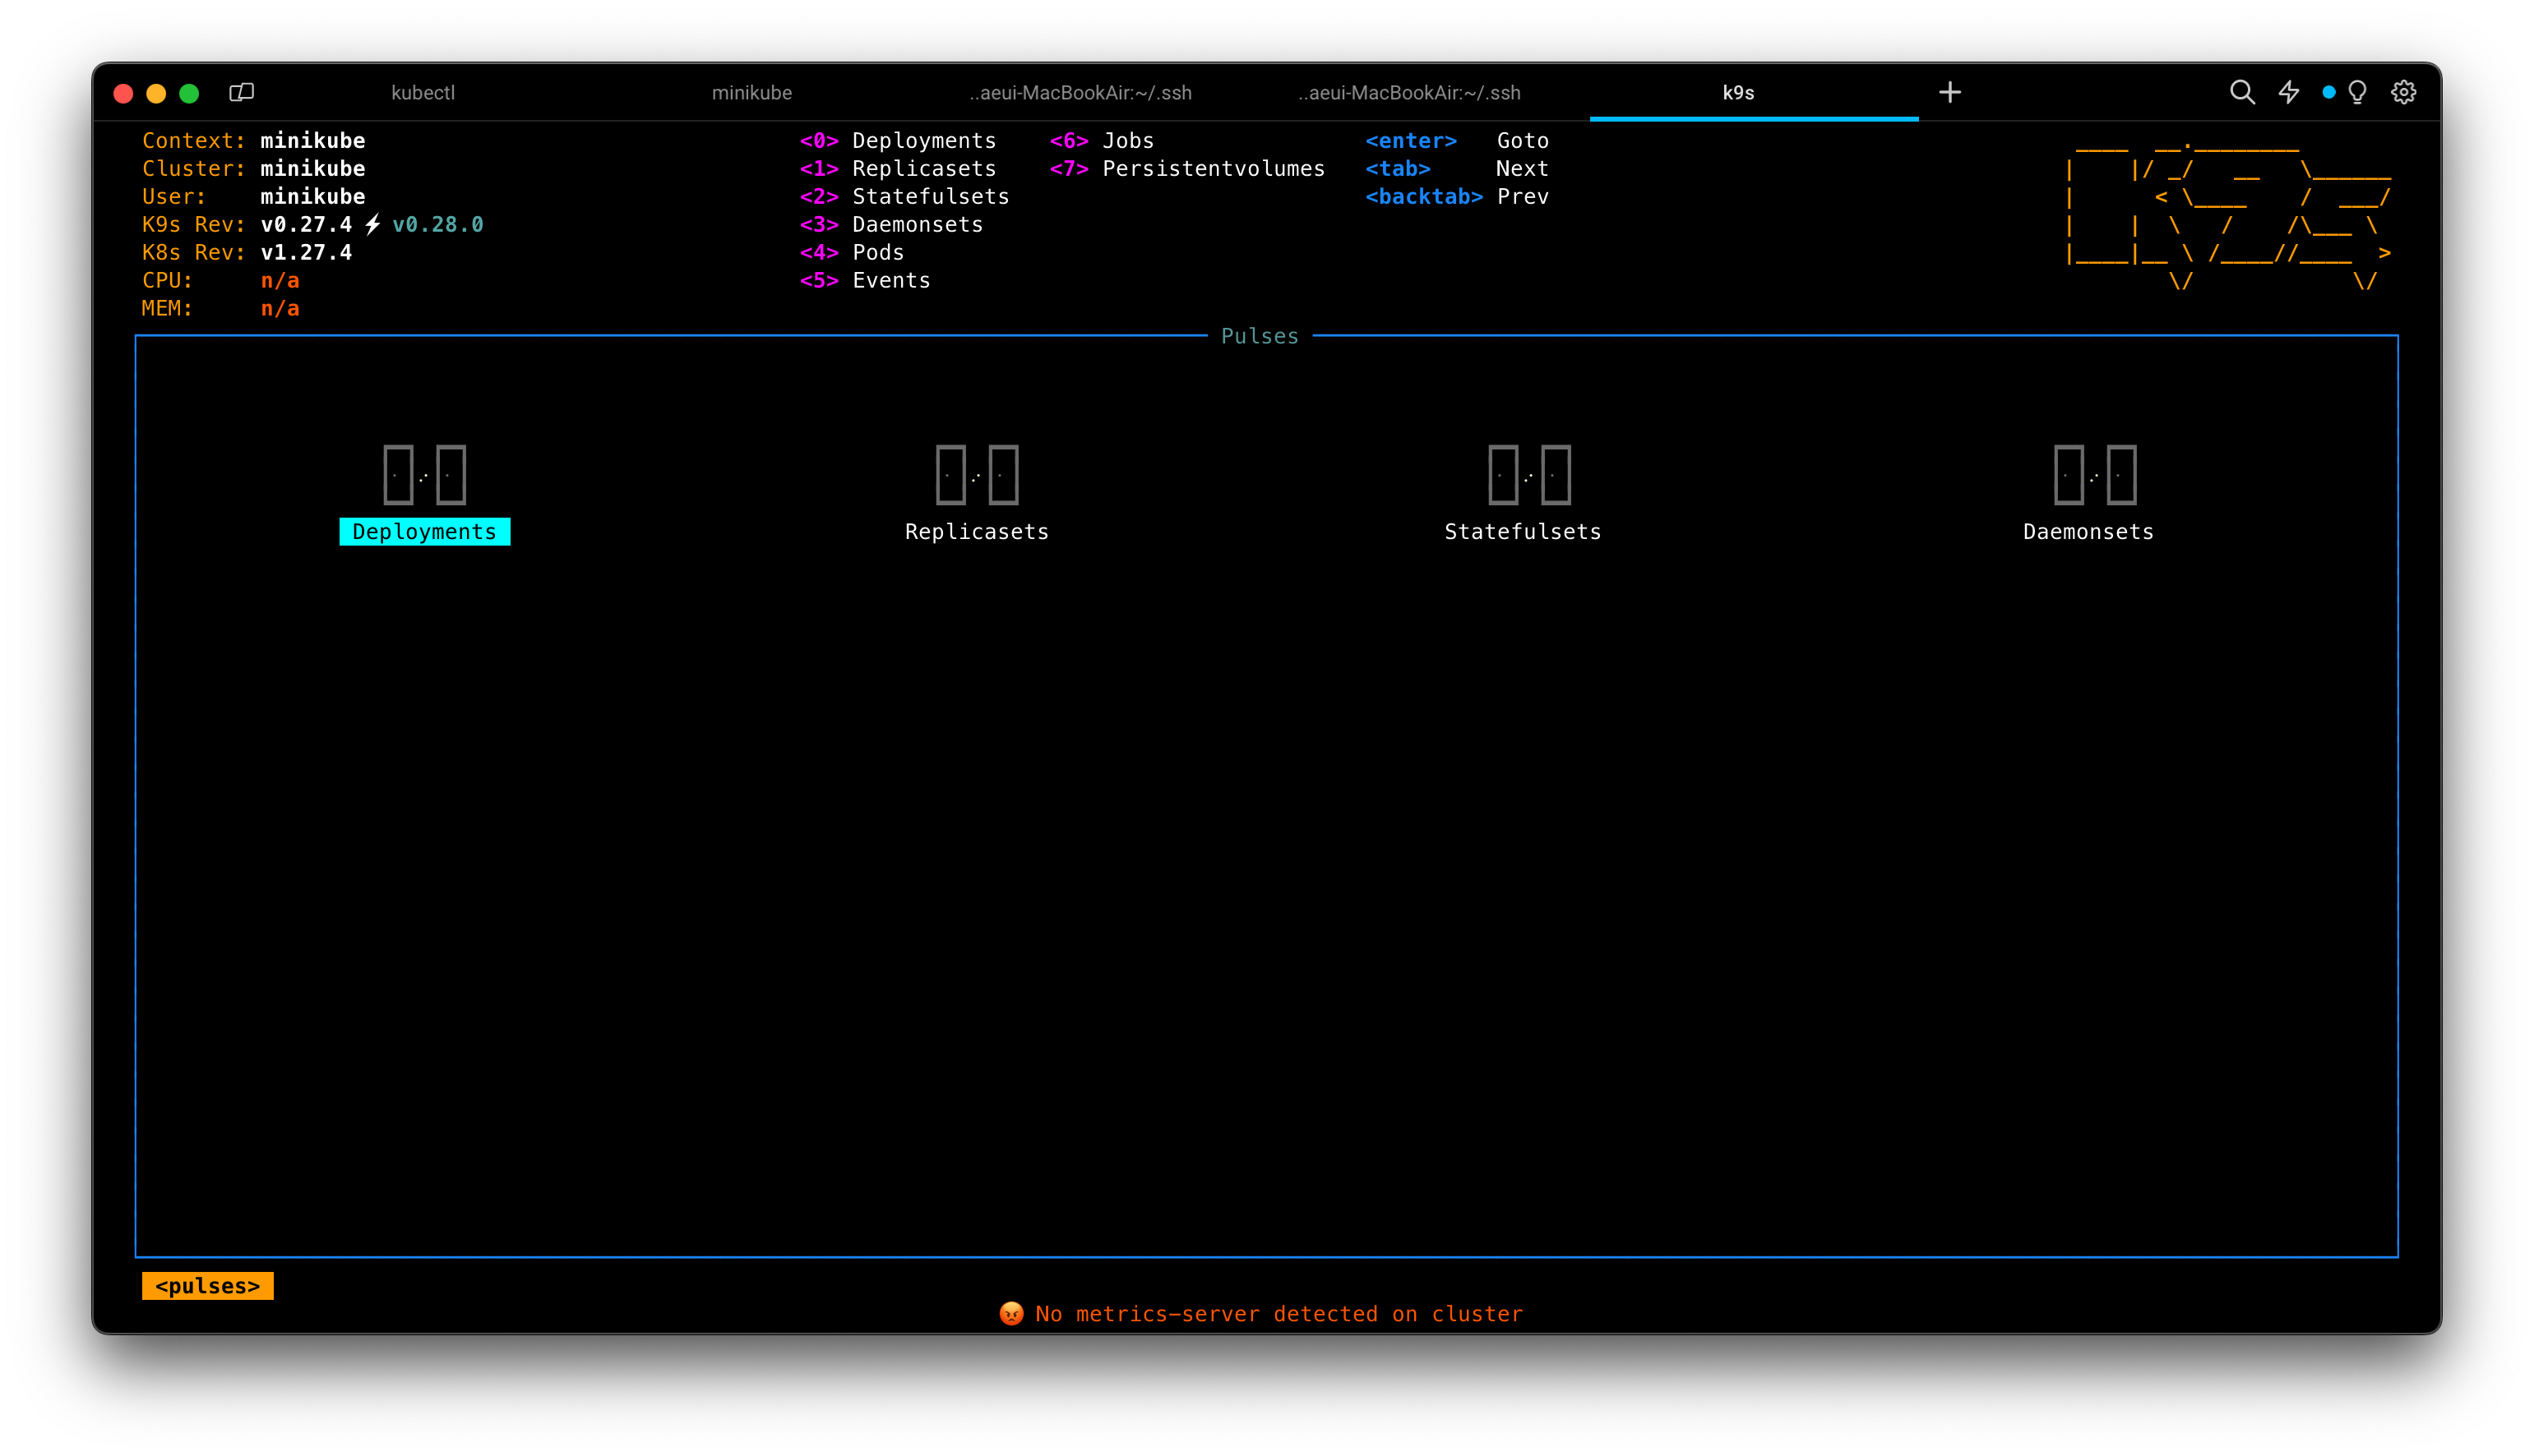Click the Pods shortcut entry
2534x1456 pixels.
pyautogui.click(x=877, y=253)
